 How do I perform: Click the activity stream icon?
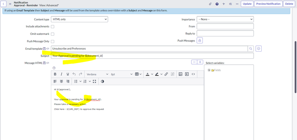(224, 4)
